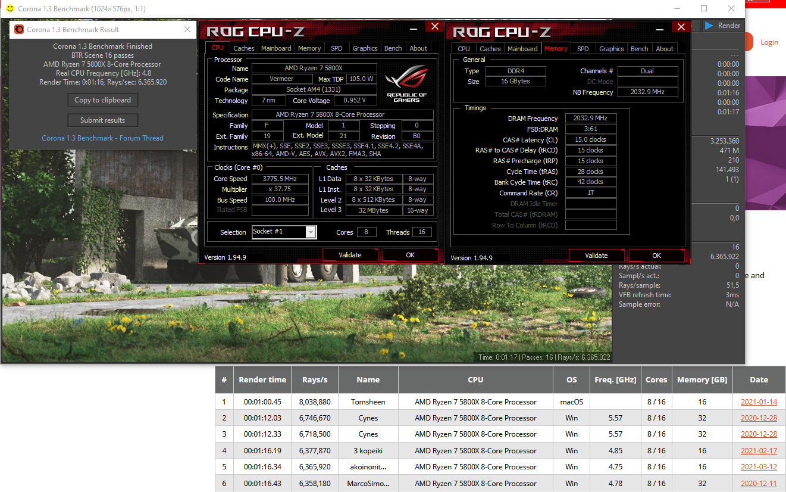This screenshot has height=492, width=786.
Task: Switch to Caches tab in left CPU-Z
Action: pyautogui.click(x=243, y=48)
